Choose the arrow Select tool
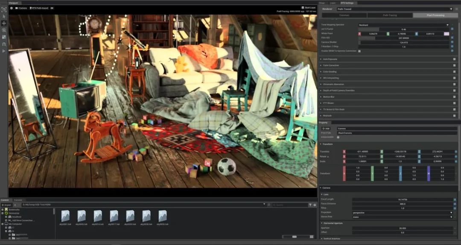The width and height of the screenshot is (461, 245). 4,16
